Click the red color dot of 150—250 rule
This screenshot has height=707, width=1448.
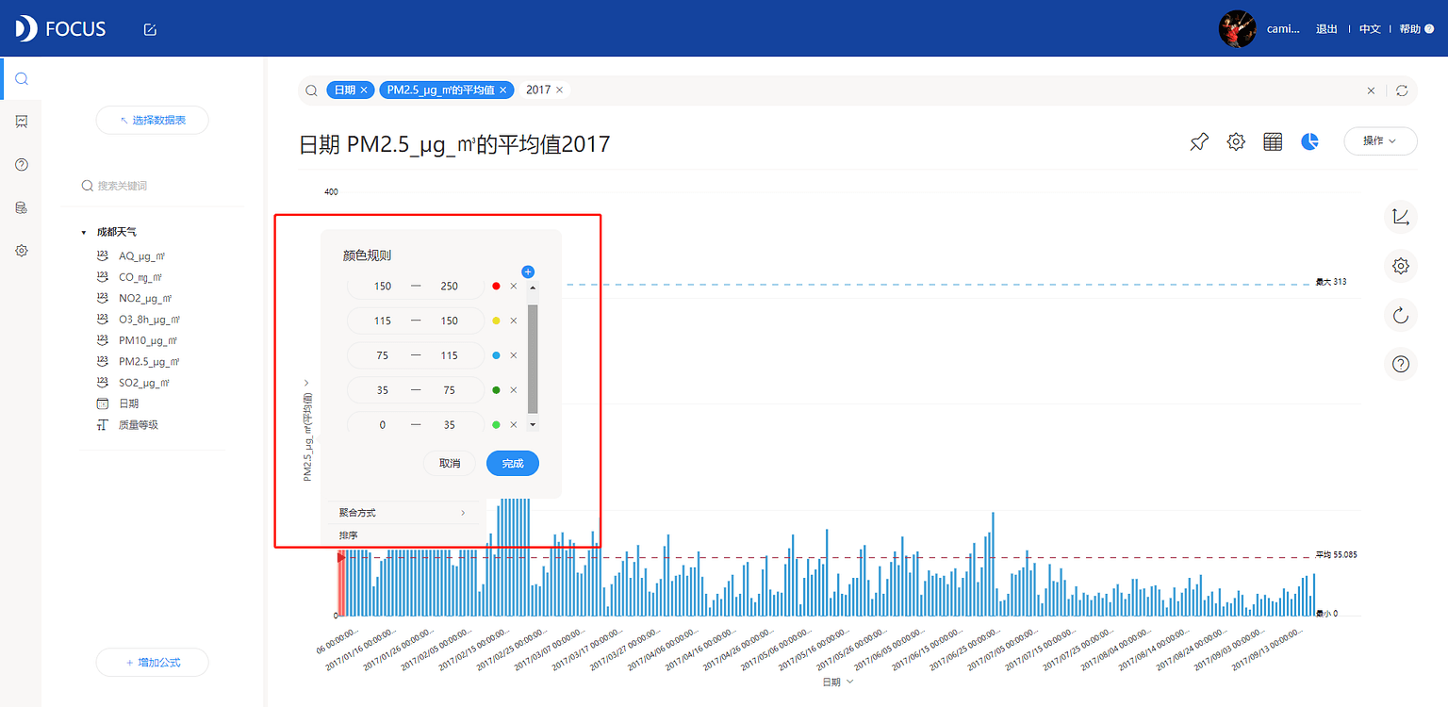pos(497,286)
